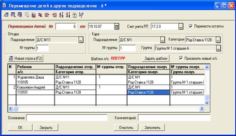Click the add row with plus toolbar icon
Image resolution: width=236 pixels, height=136 pixels.
point(13,15)
